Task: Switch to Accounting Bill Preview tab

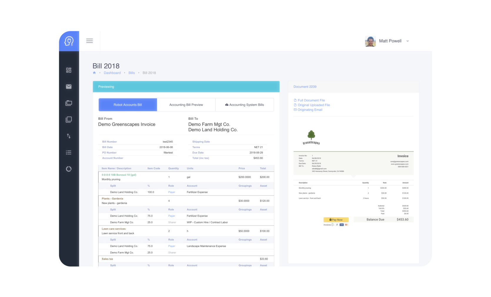Action: tap(186, 105)
